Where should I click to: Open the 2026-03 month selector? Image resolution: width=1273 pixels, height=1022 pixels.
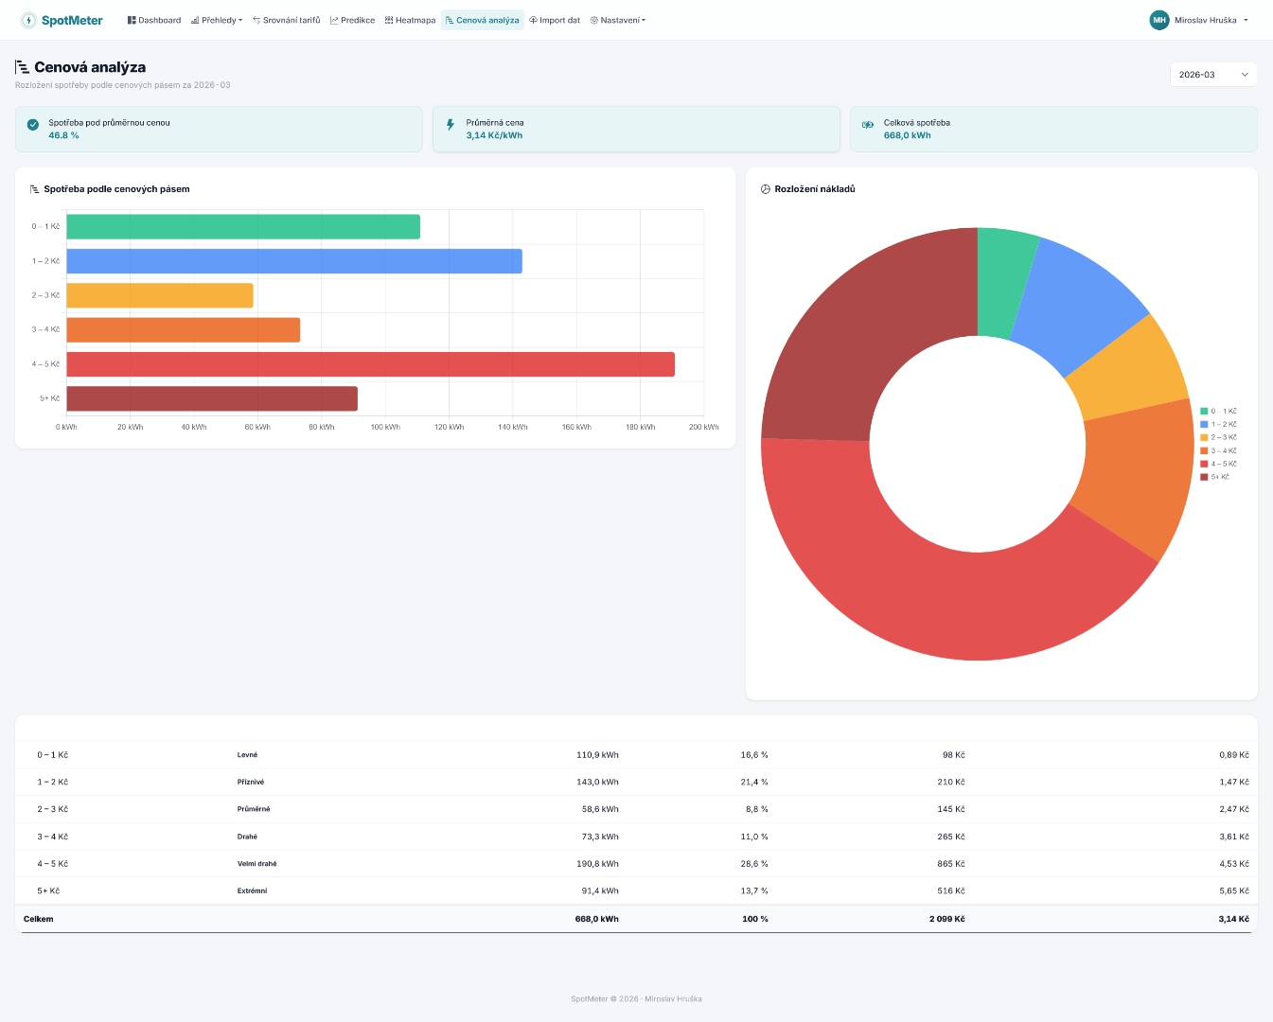click(1213, 75)
